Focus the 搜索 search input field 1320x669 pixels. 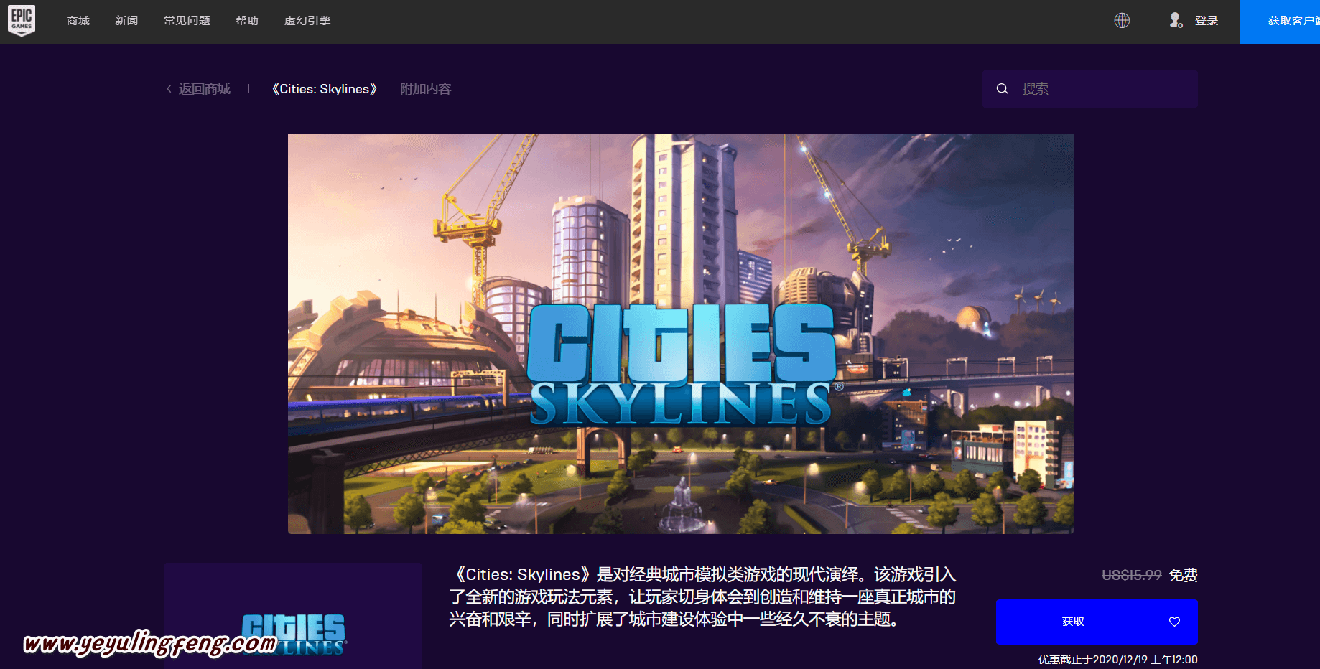point(1090,89)
